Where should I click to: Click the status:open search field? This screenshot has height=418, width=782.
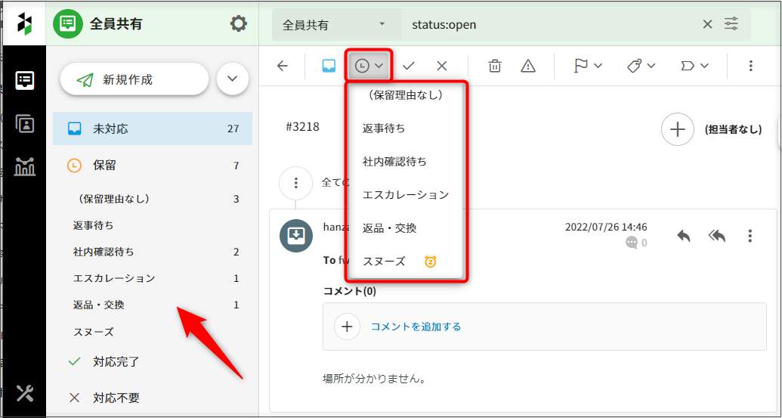pos(552,25)
